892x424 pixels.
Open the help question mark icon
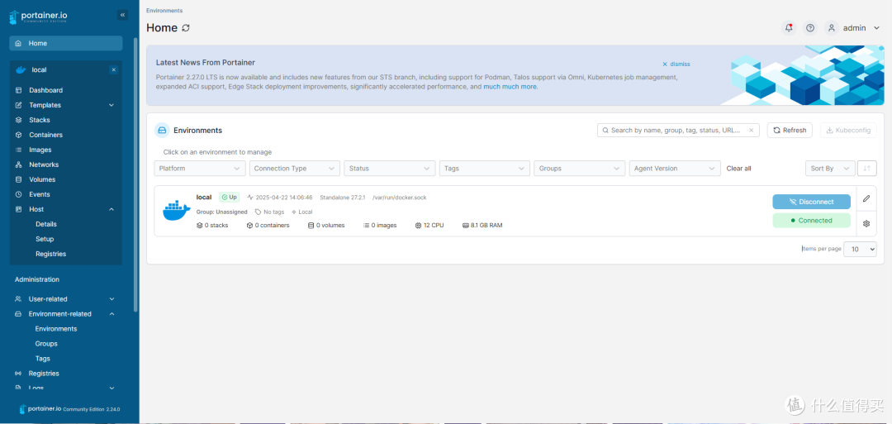pyautogui.click(x=811, y=27)
